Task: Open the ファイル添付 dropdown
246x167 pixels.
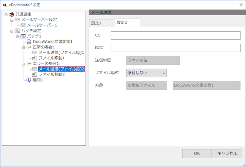Action: tap(146, 73)
